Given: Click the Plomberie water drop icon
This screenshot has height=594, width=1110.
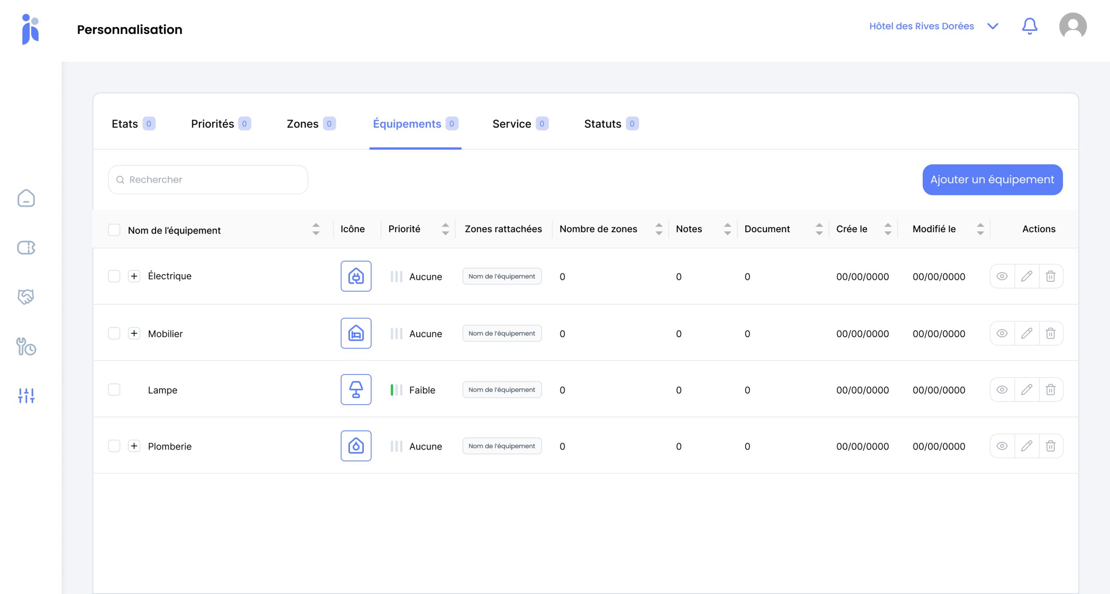Looking at the screenshot, I should 356,446.
